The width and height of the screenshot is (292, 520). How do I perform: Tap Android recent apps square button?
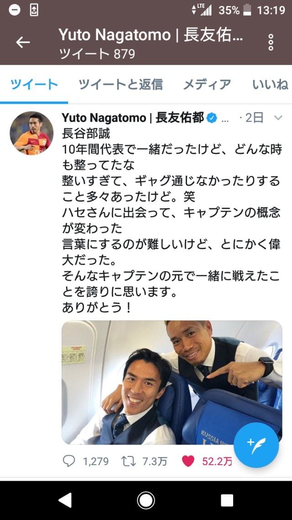227,500
